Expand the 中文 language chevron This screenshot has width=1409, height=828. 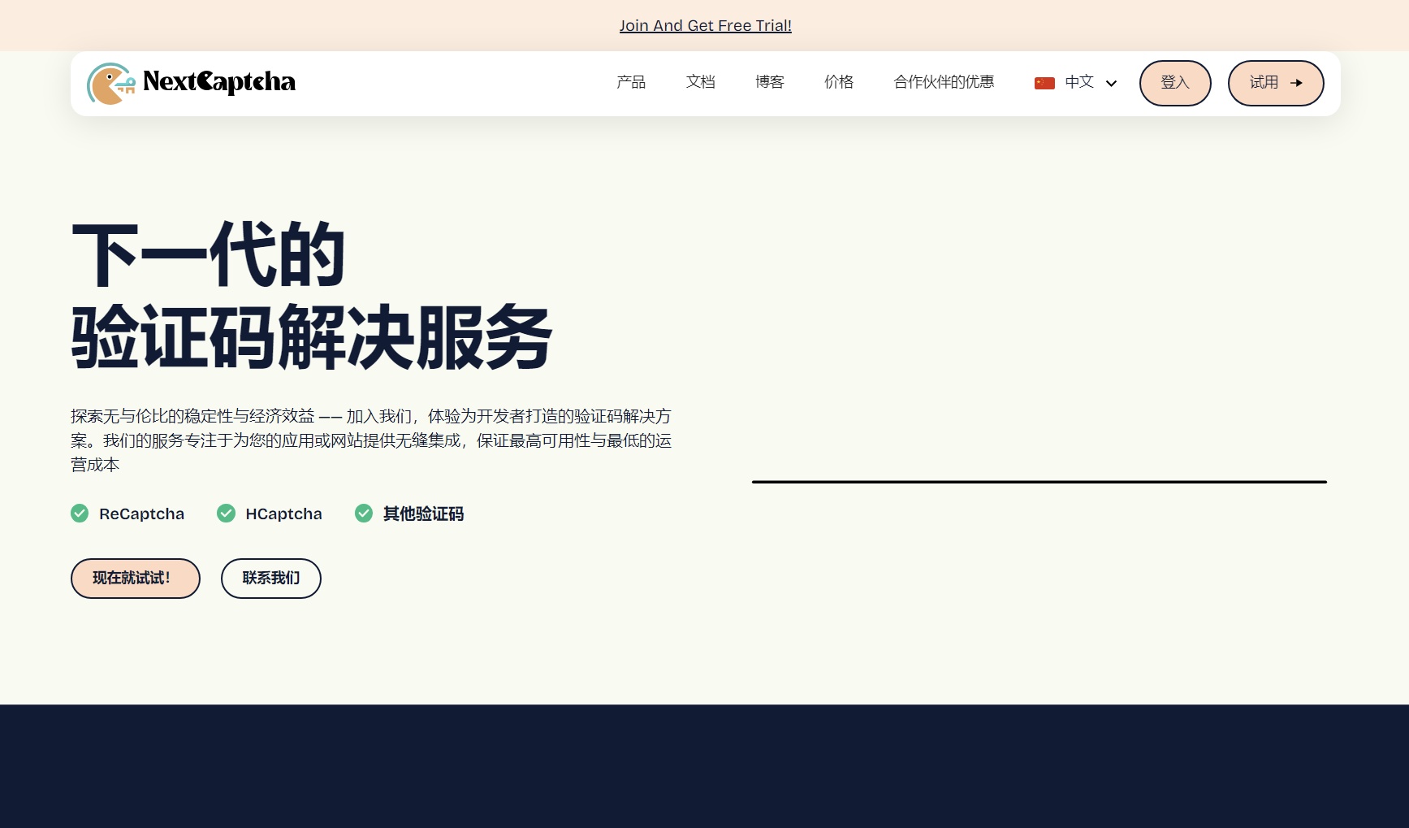pos(1111,84)
